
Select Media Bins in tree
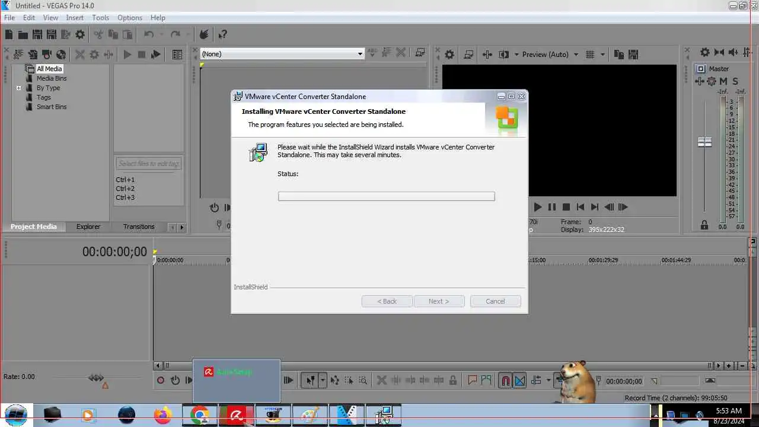52,78
